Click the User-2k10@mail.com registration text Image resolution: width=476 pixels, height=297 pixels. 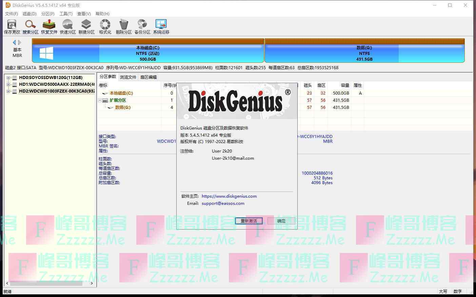click(233, 158)
